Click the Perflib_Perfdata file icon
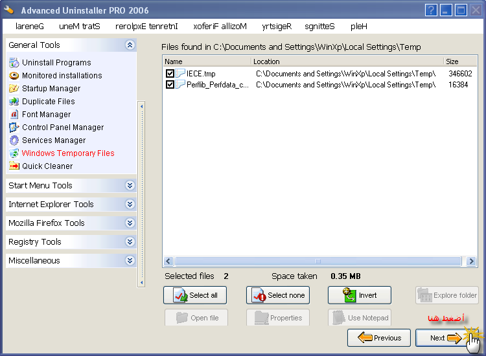 [180, 85]
